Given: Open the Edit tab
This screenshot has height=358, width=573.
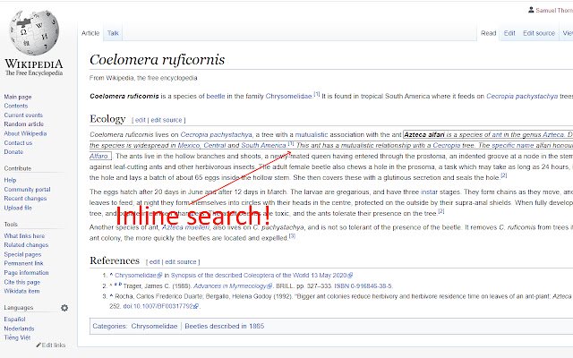Looking at the screenshot, I should click(x=509, y=33).
